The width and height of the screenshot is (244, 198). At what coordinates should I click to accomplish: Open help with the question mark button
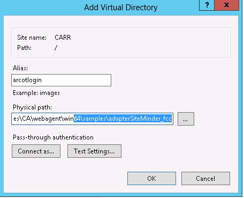pos(207,5)
